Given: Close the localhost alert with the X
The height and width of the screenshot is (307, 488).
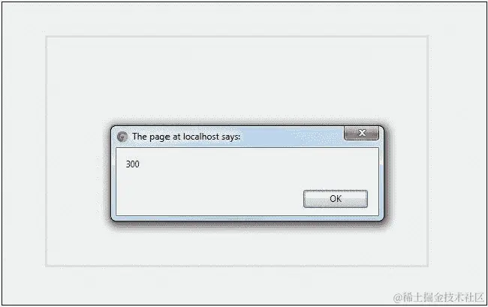Looking at the screenshot, I should 361,133.
